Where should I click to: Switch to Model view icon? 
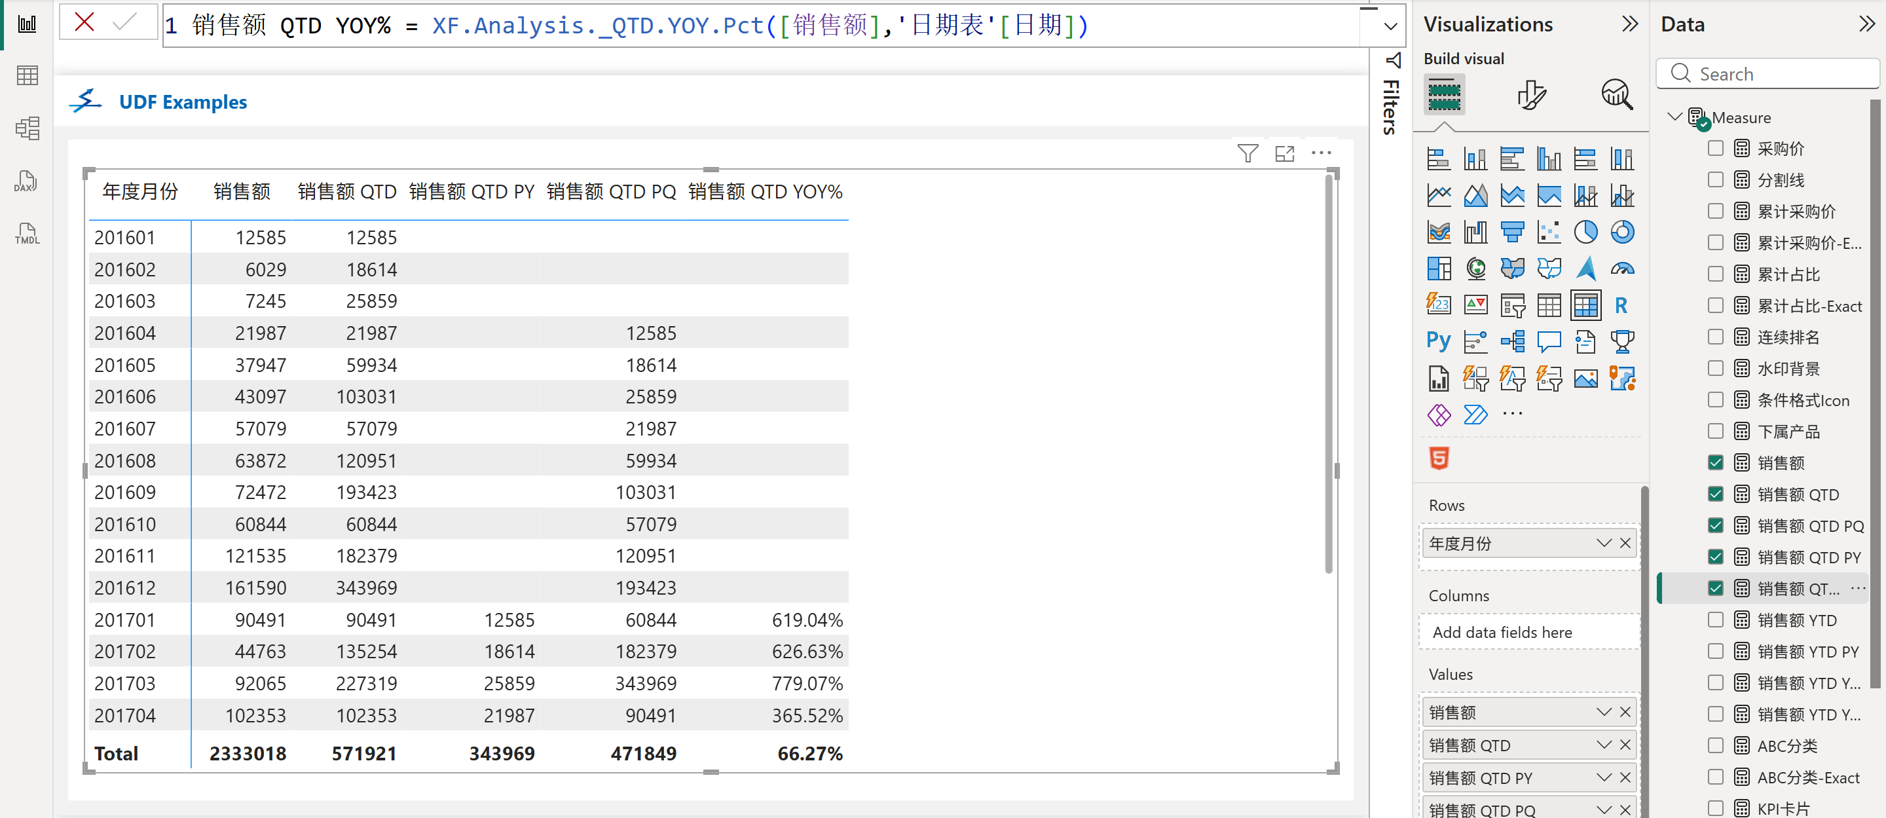26,128
